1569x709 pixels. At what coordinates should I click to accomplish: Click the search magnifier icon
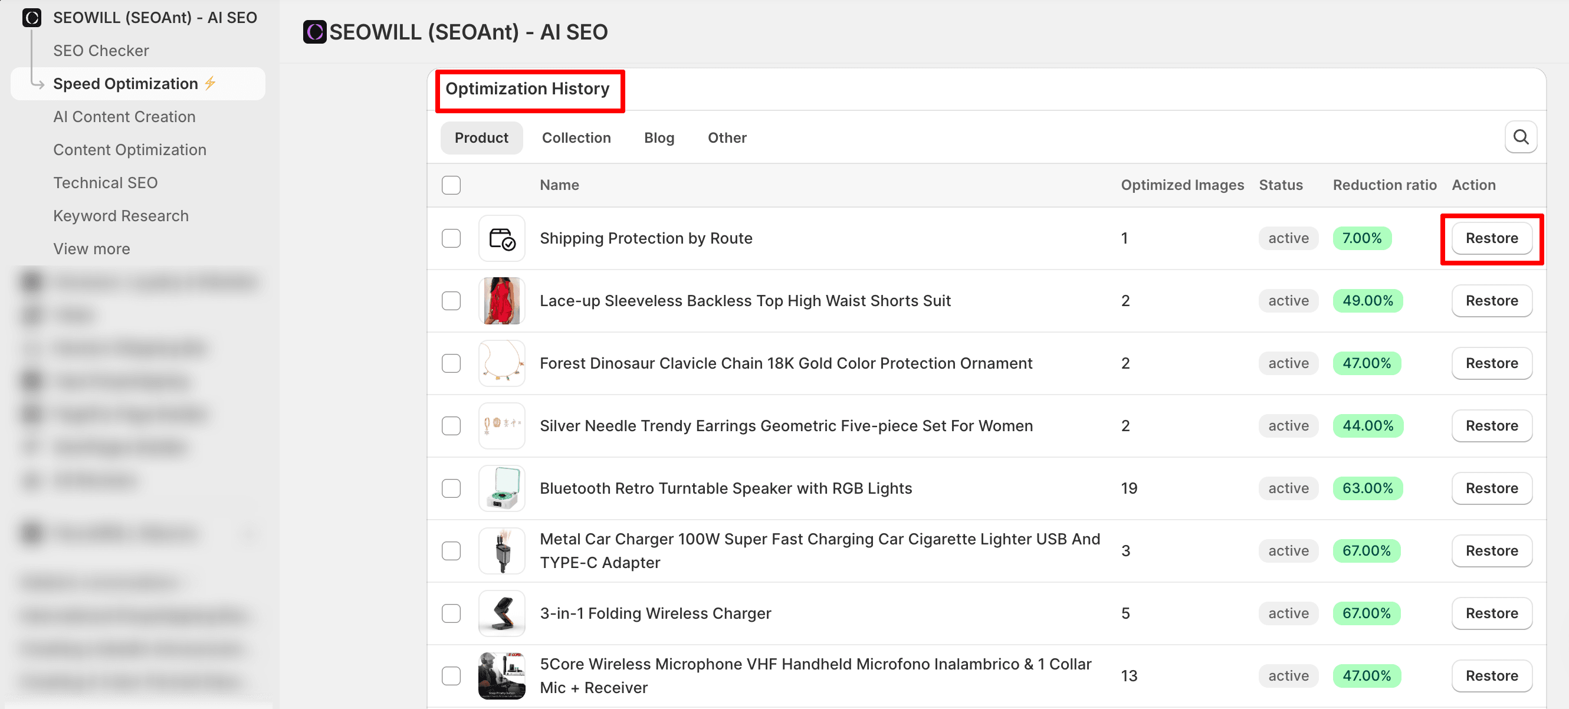[x=1520, y=137]
